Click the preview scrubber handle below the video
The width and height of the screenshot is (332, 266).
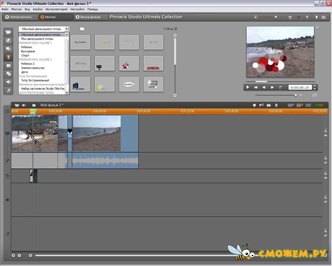click(261, 82)
